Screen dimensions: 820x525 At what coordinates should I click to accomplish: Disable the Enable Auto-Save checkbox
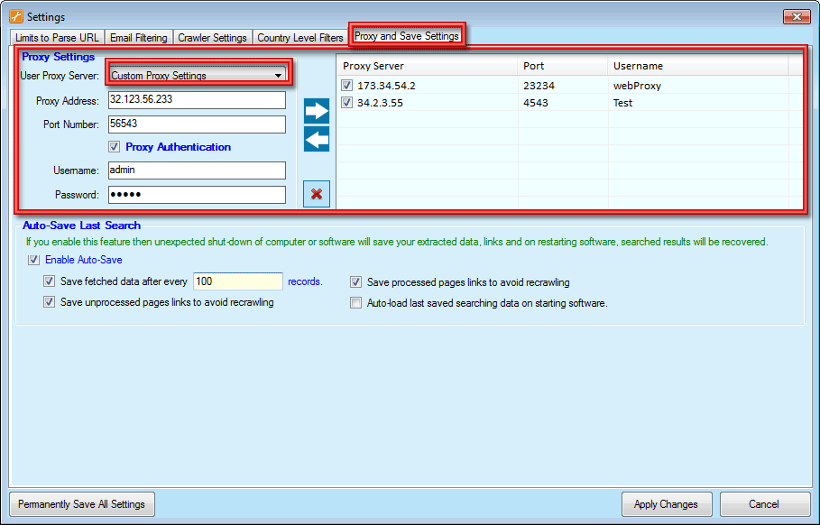click(x=33, y=260)
